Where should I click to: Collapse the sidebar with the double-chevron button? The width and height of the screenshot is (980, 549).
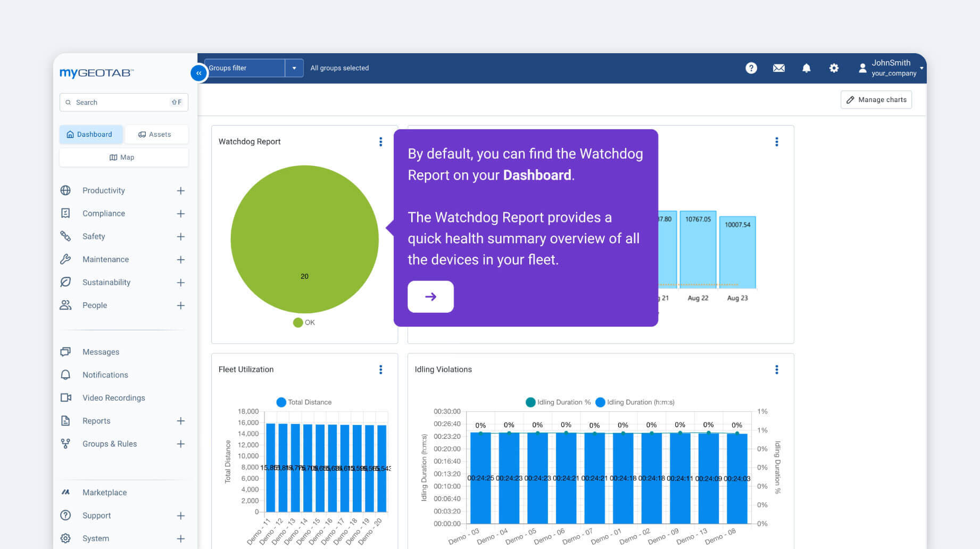click(198, 73)
